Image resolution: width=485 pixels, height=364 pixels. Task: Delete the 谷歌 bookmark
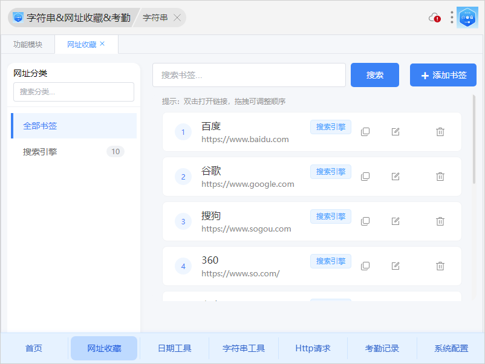coord(440,177)
